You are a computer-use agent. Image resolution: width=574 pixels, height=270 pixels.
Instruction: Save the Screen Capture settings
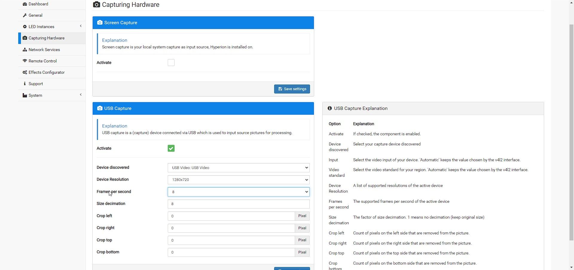[x=292, y=89]
